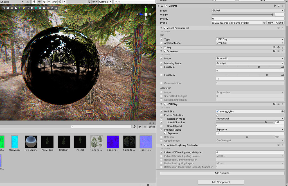This screenshot has height=186, width=288.
Task: Select the PinoTall asset thumbnail
Action: (x=80, y=142)
